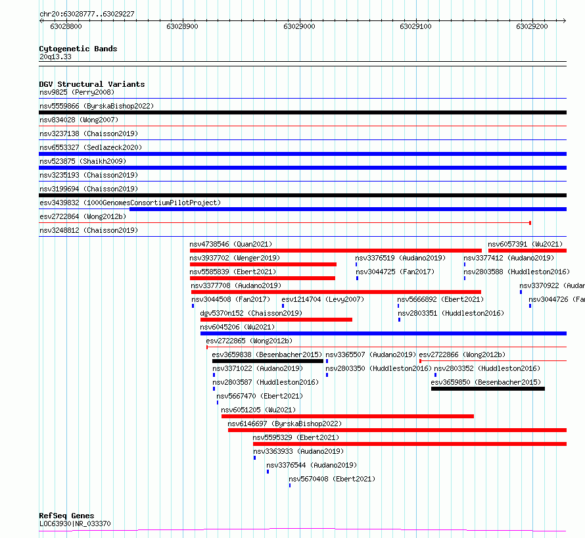Screen dimensions: 585x538
Task: Click esv1214704 (Levy2007) label
Action: click(323, 299)
